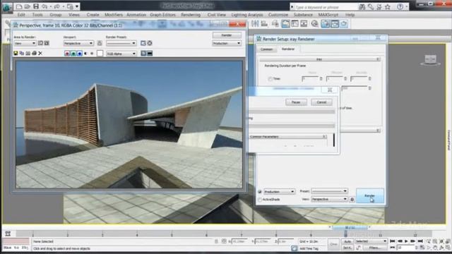The image size is (452, 254).
Task: Switch to Renderer tab in Render Setup
Action: click(x=288, y=49)
